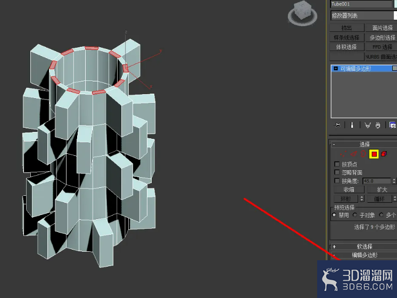Select the Element sub-object level icon

click(384, 154)
